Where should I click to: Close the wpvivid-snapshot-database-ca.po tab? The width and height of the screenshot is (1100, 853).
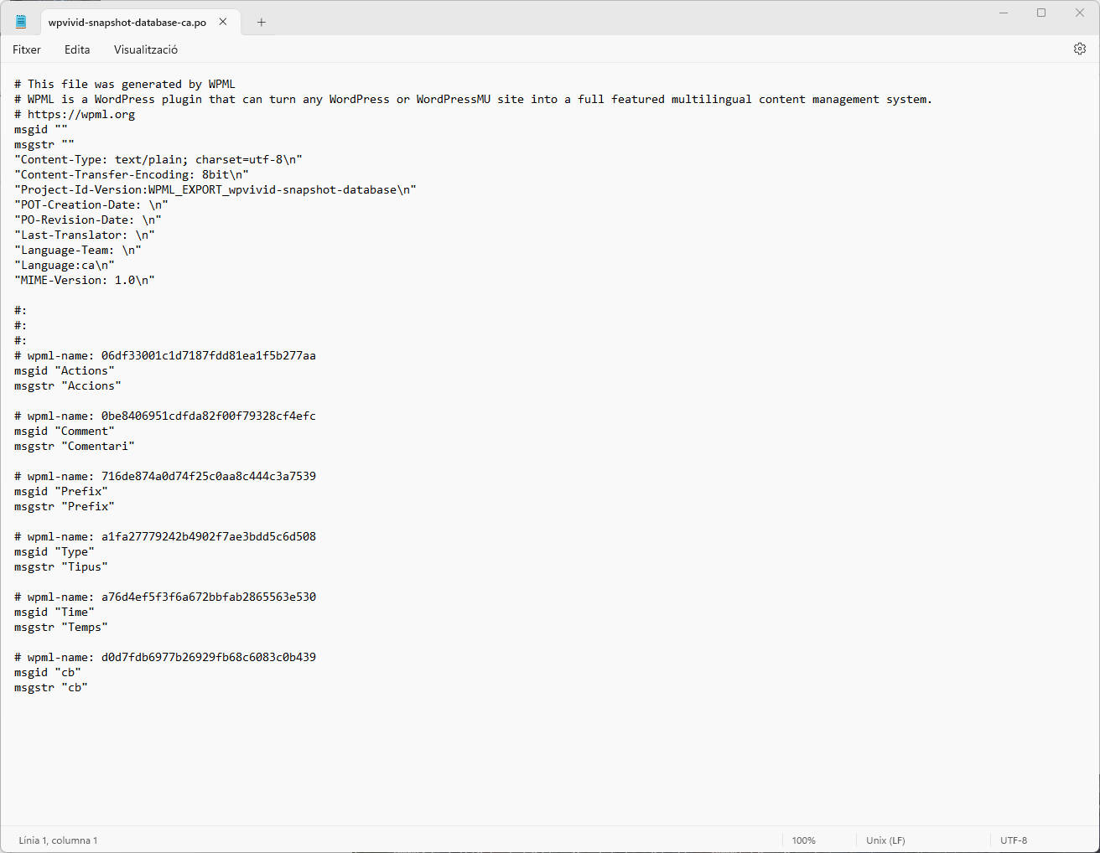223,22
